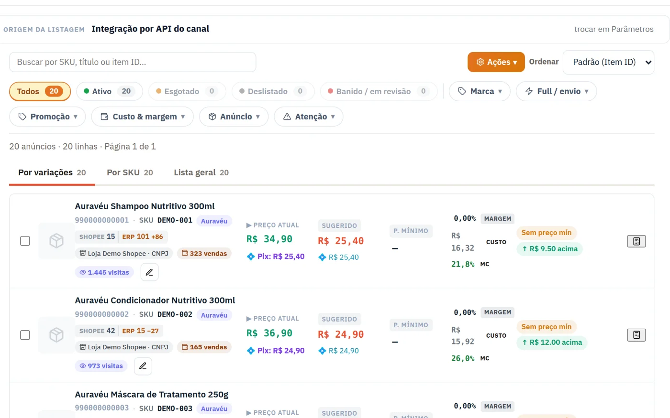This screenshot has width=670, height=418.
Task: Click the eye icon in 973 visitas badge
Action: point(83,366)
